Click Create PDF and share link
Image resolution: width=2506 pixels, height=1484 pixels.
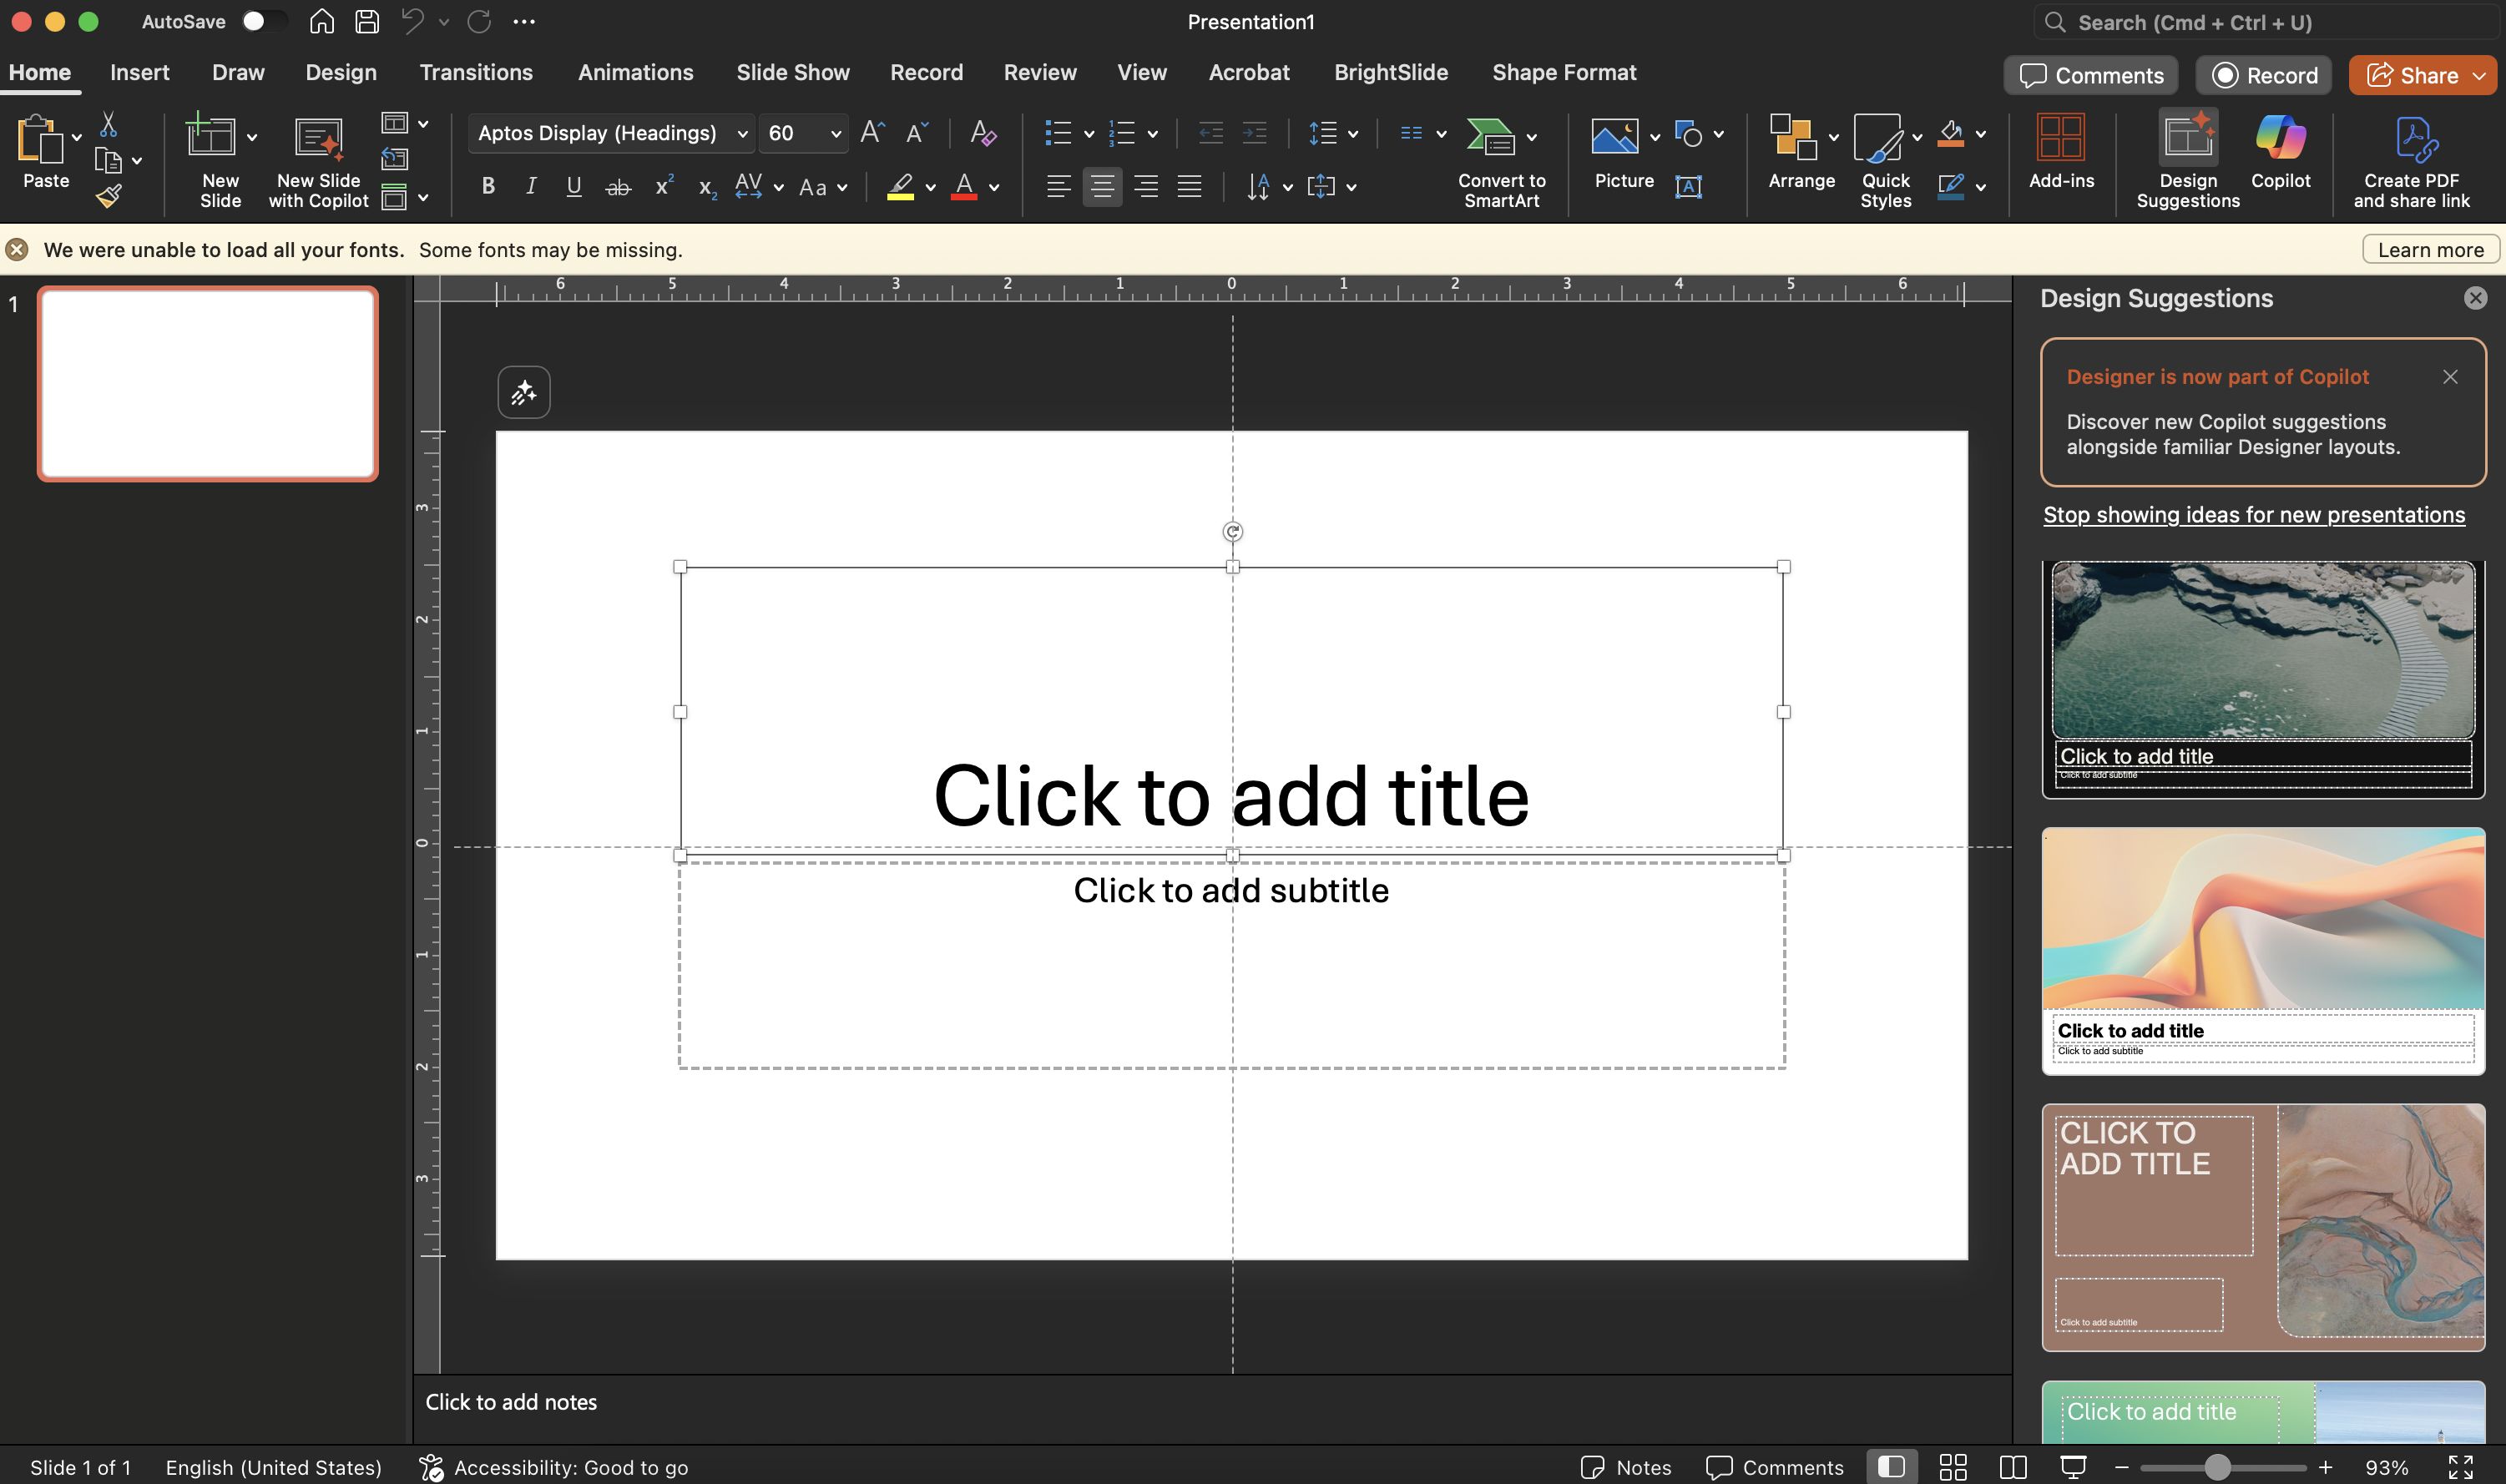tap(2414, 160)
